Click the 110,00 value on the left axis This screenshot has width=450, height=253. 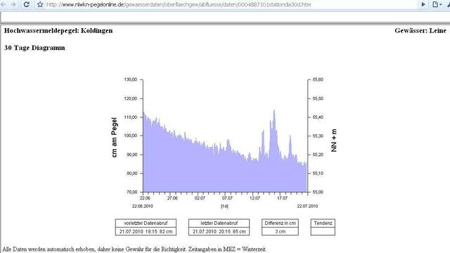click(131, 117)
